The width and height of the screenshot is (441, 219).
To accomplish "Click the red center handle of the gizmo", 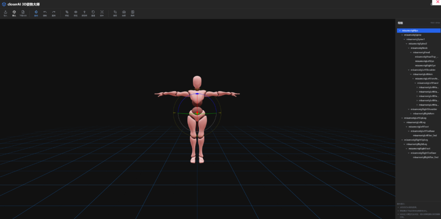I will [x=197, y=113].
